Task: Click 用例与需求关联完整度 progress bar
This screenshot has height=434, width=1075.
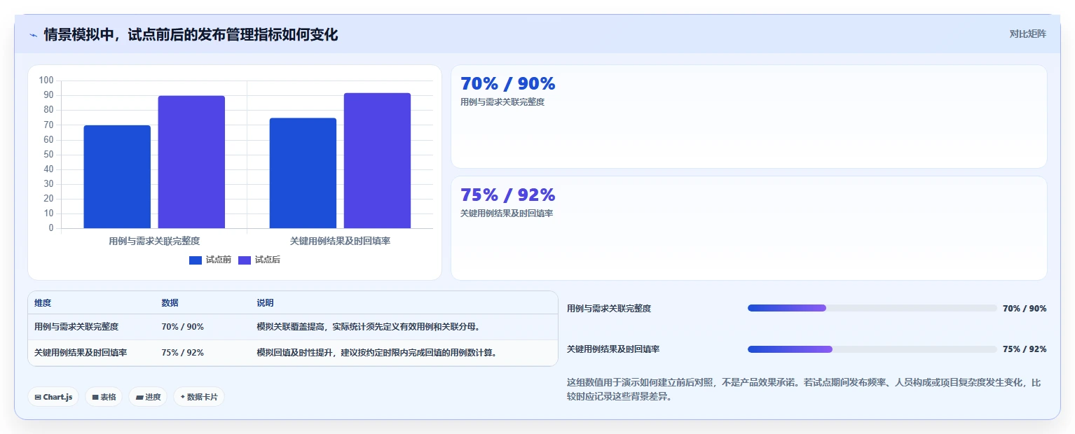Action: (x=872, y=308)
